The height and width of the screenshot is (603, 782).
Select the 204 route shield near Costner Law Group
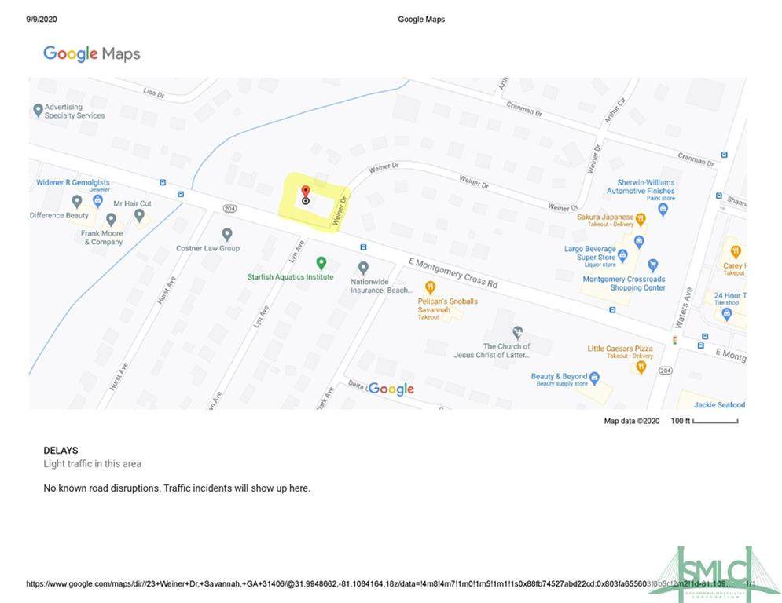coord(229,208)
